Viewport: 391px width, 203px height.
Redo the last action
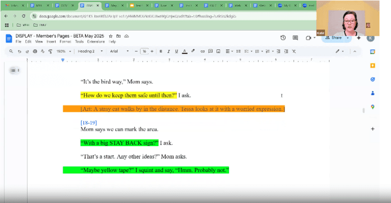tap(27, 51)
